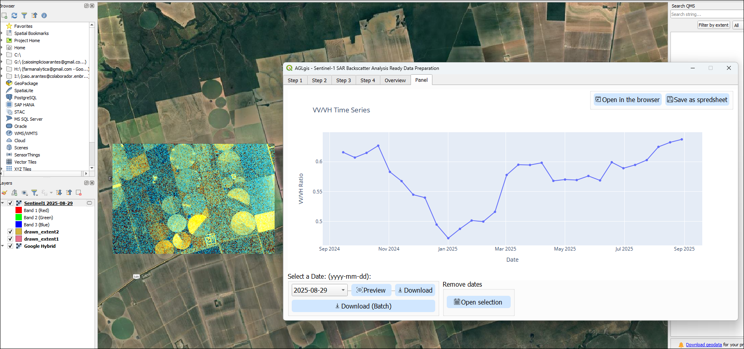Image resolution: width=744 pixels, height=349 pixels.
Task: Select the WMS/WMTS browser item
Action: [x=26, y=133]
